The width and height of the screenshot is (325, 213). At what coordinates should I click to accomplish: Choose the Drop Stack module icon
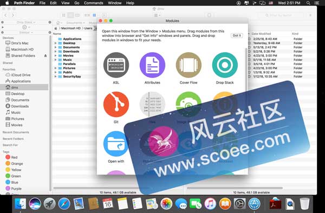point(225,65)
